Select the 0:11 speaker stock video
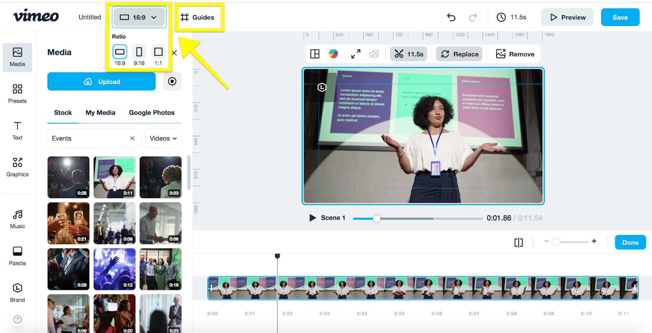Image resolution: width=652 pixels, height=333 pixels. click(x=115, y=177)
